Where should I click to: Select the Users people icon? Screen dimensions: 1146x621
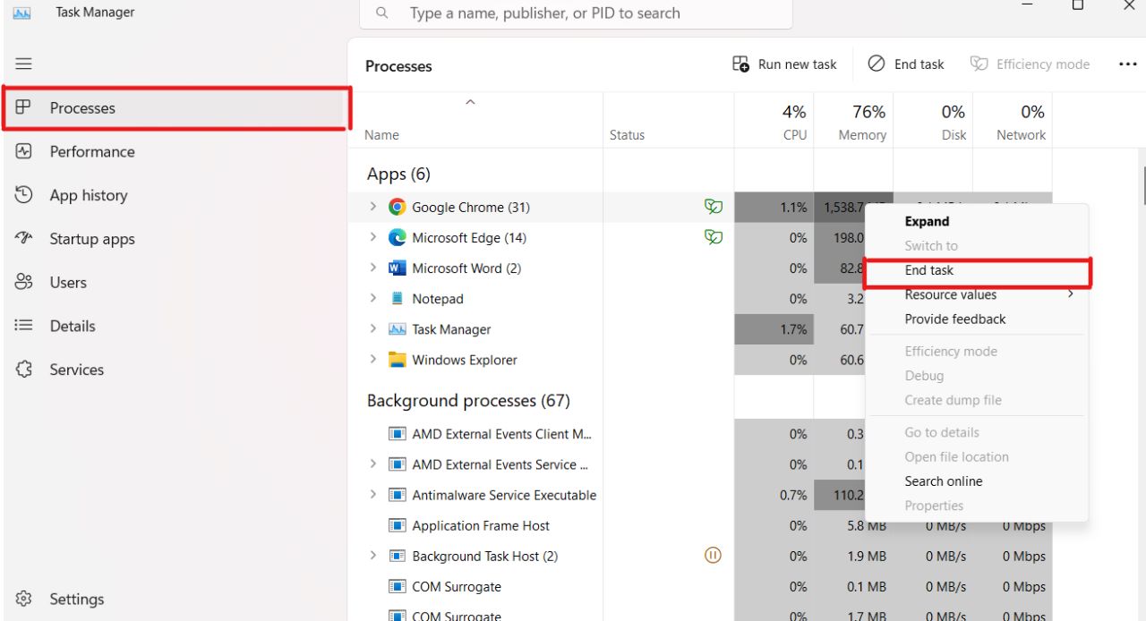coord(24,282)
